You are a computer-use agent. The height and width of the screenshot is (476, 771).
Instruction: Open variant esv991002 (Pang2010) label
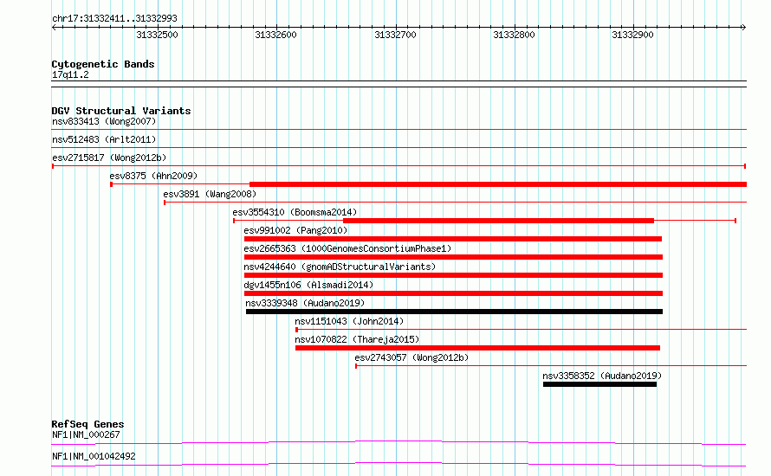pyautogui.click(x=295, y=230)
